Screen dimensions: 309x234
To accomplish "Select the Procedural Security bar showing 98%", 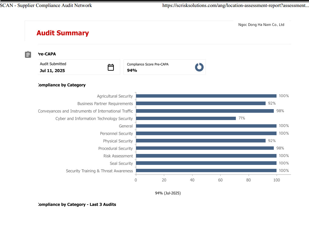I will coord(203,148).
